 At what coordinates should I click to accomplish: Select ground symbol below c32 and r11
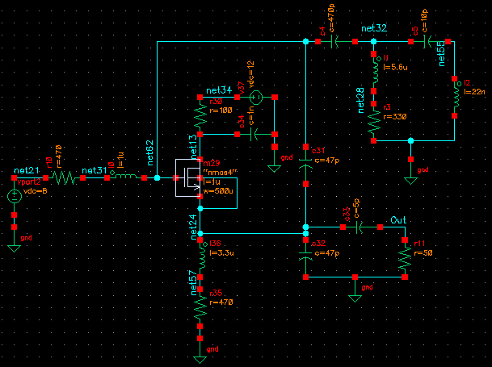pos(355,298)
